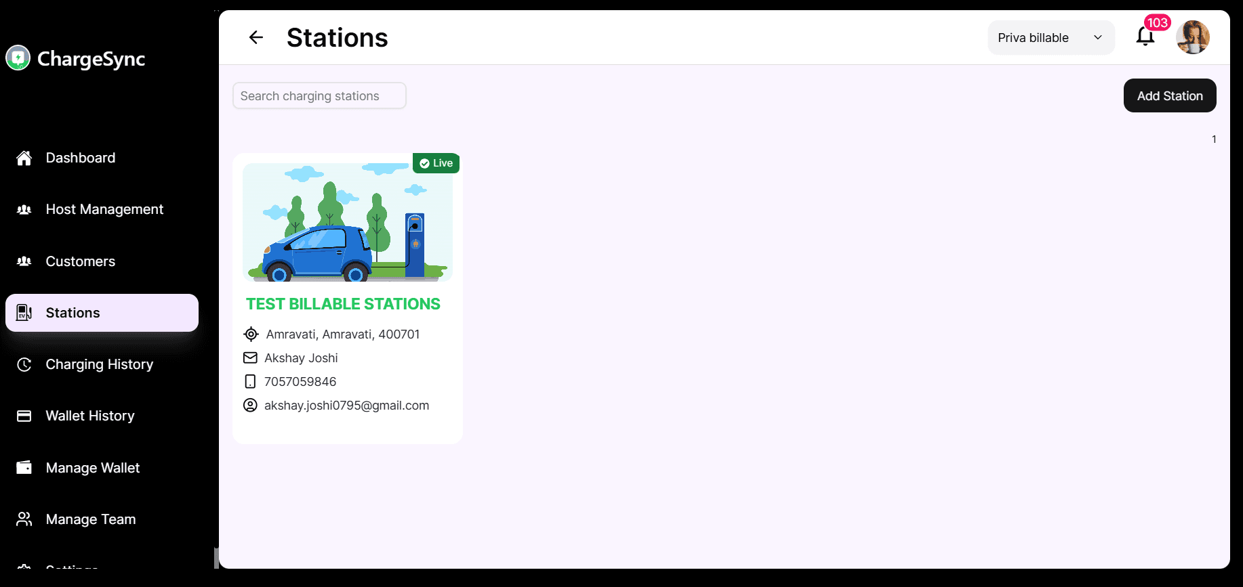Click the electric car station thumbnail
1243x587 pixels.
click(347, 222)
